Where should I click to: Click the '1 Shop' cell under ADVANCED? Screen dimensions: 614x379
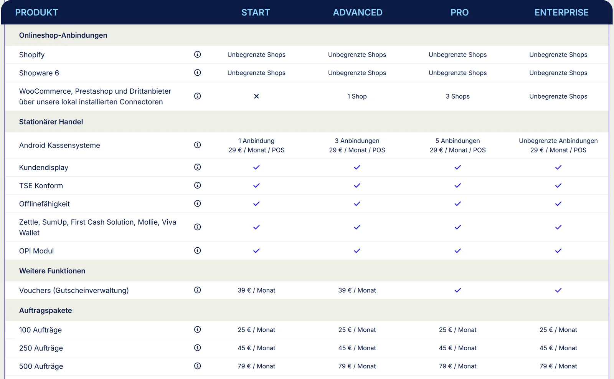[x=357, y=96]
